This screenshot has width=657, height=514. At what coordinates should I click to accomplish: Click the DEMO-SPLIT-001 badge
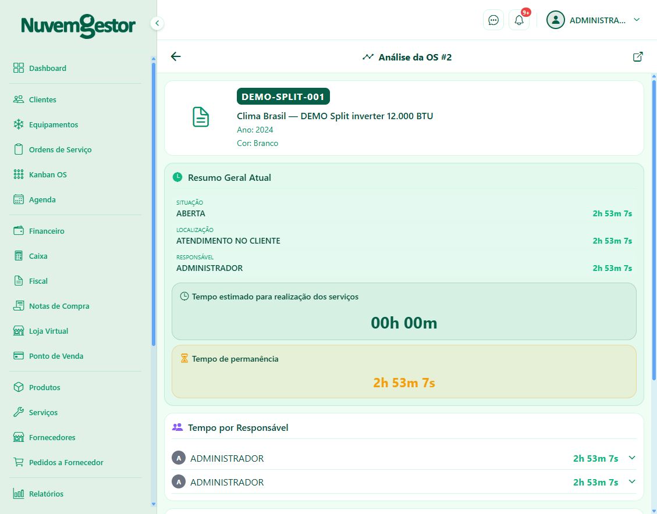(x=283, y=97)
